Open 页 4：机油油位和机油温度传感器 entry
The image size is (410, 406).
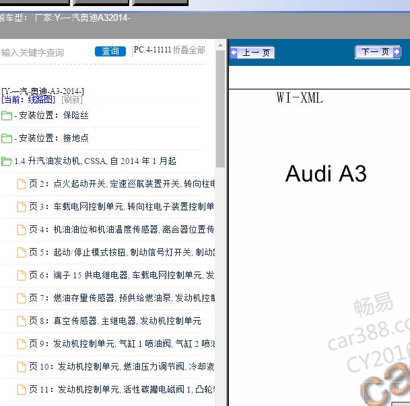pos(122,229)
